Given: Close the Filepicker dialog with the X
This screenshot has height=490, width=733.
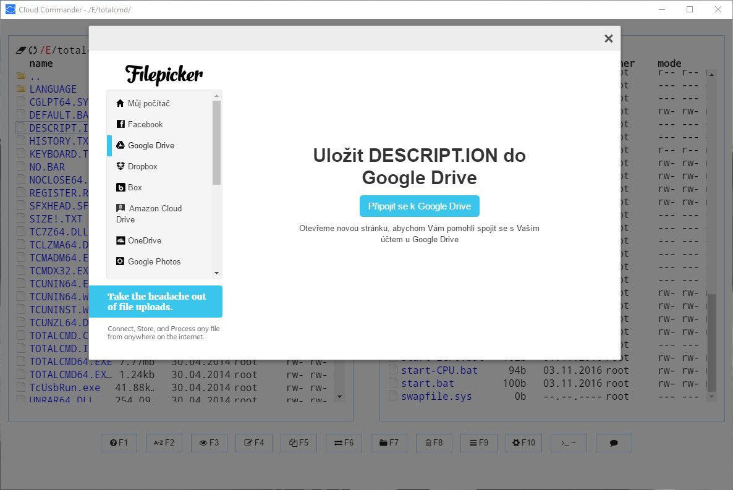Looking at the screenshot, I should [x=608, y=38].
